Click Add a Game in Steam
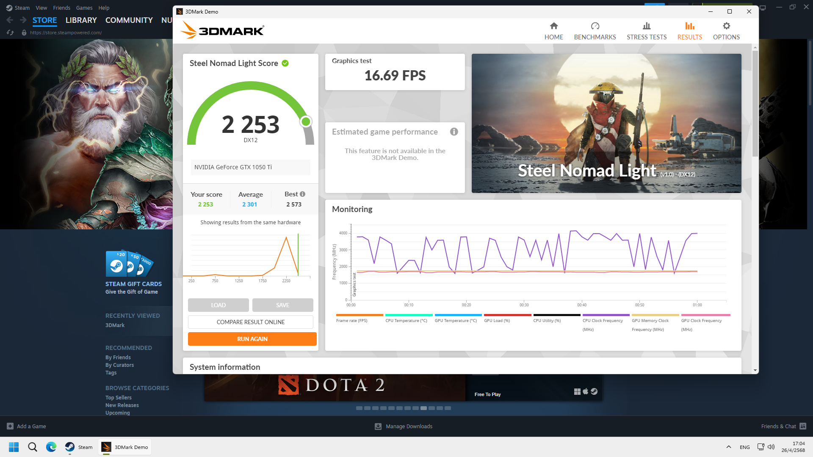 26,427
